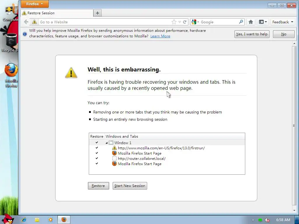Click the Firefox taskbar button
Screen dimensions: 299x224
point(64,220)
